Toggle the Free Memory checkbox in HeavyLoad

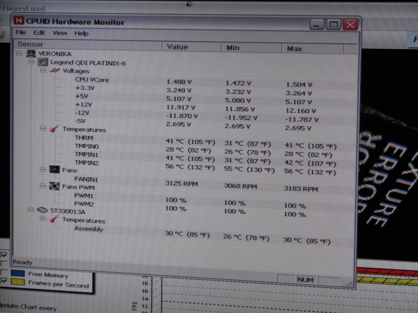(x=4, y=272)
